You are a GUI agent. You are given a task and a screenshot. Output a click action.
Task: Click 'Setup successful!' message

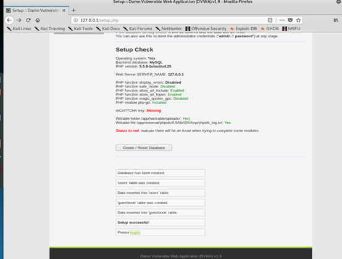(161, 223)
